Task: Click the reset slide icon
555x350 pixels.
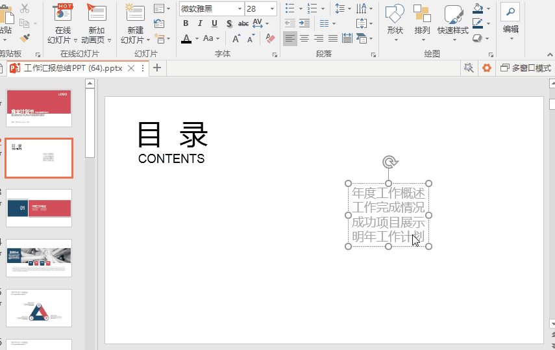Action: pyautogui.click(x=159, y=24)
